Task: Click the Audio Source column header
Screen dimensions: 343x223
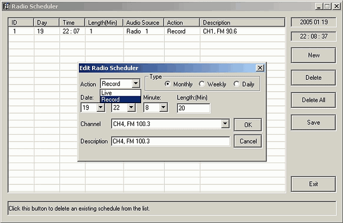Action: click(143, 23)
